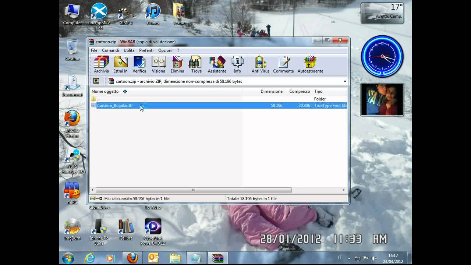Open the Texture desktop folder
The height and width of the screenshot is (265, 471).
pyautogui.click(x=180, y=14)
